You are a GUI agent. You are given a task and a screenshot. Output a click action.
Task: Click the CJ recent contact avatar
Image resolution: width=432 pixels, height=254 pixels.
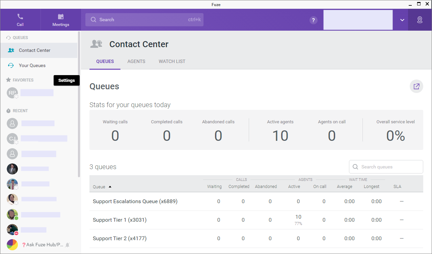pos(12,138)
